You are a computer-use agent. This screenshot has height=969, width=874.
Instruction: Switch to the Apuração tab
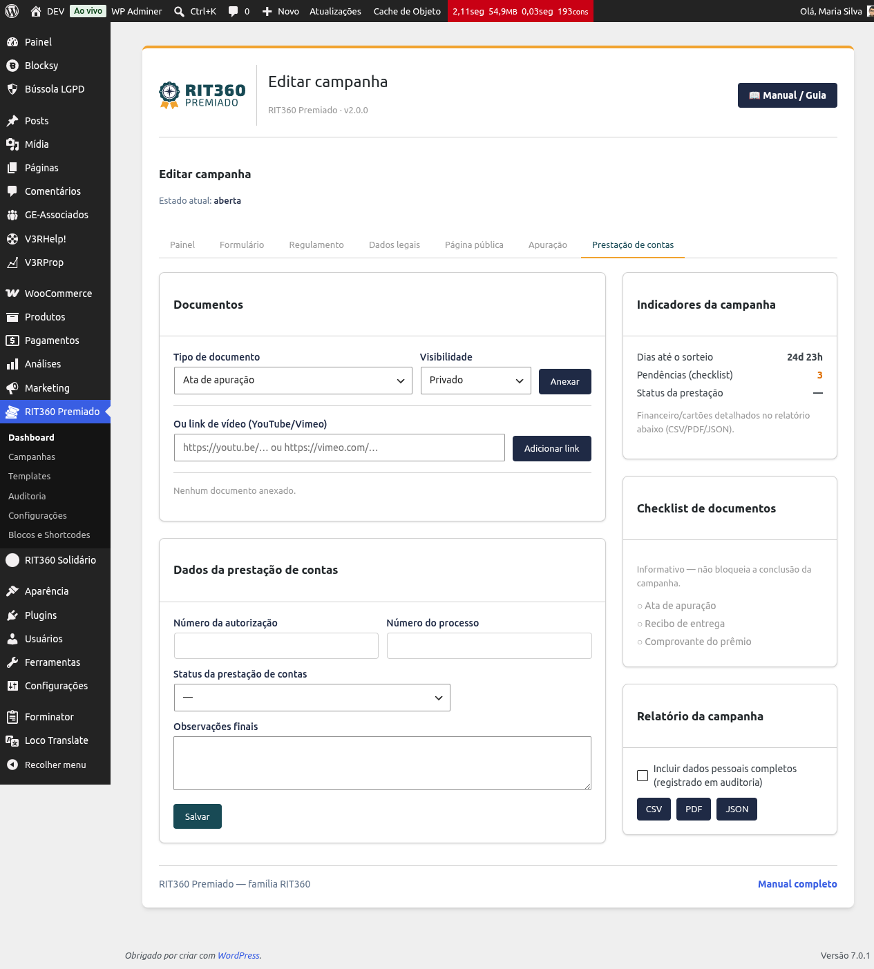click(548, 245)
